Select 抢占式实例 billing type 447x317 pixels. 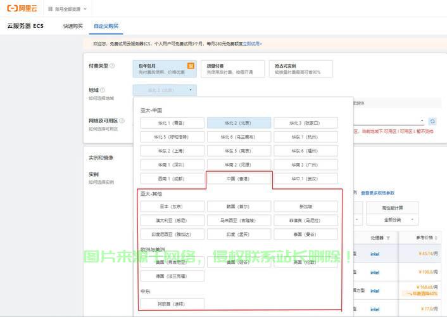(x=301, y=69)
